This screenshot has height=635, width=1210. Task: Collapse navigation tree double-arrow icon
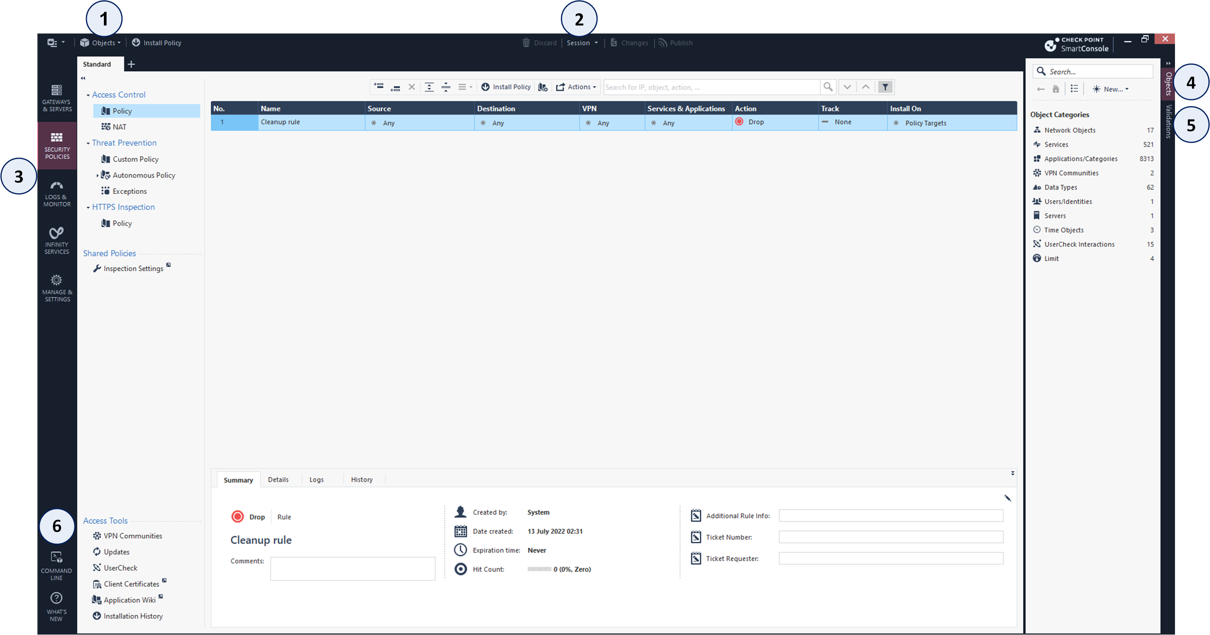click(x=83, y=78)
